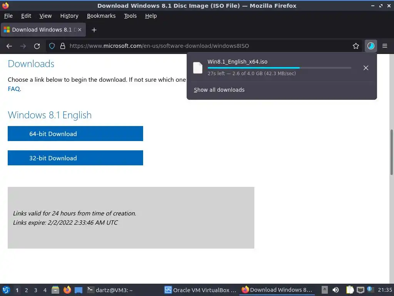Open the History menu
394x296 pixels.
coord(69,16)
